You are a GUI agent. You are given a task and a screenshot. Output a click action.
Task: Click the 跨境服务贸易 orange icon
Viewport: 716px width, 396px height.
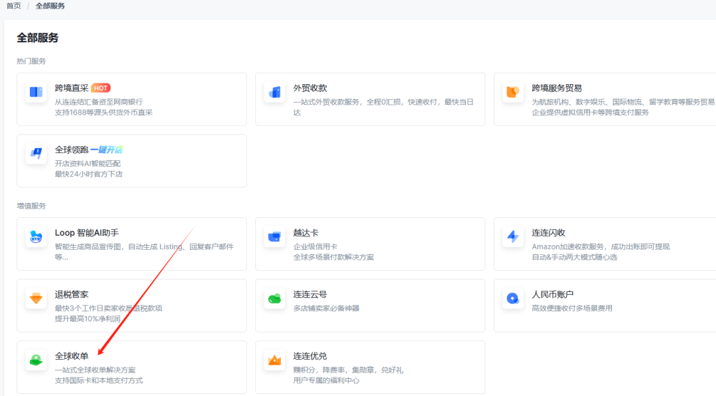click(x=512, y=92)
